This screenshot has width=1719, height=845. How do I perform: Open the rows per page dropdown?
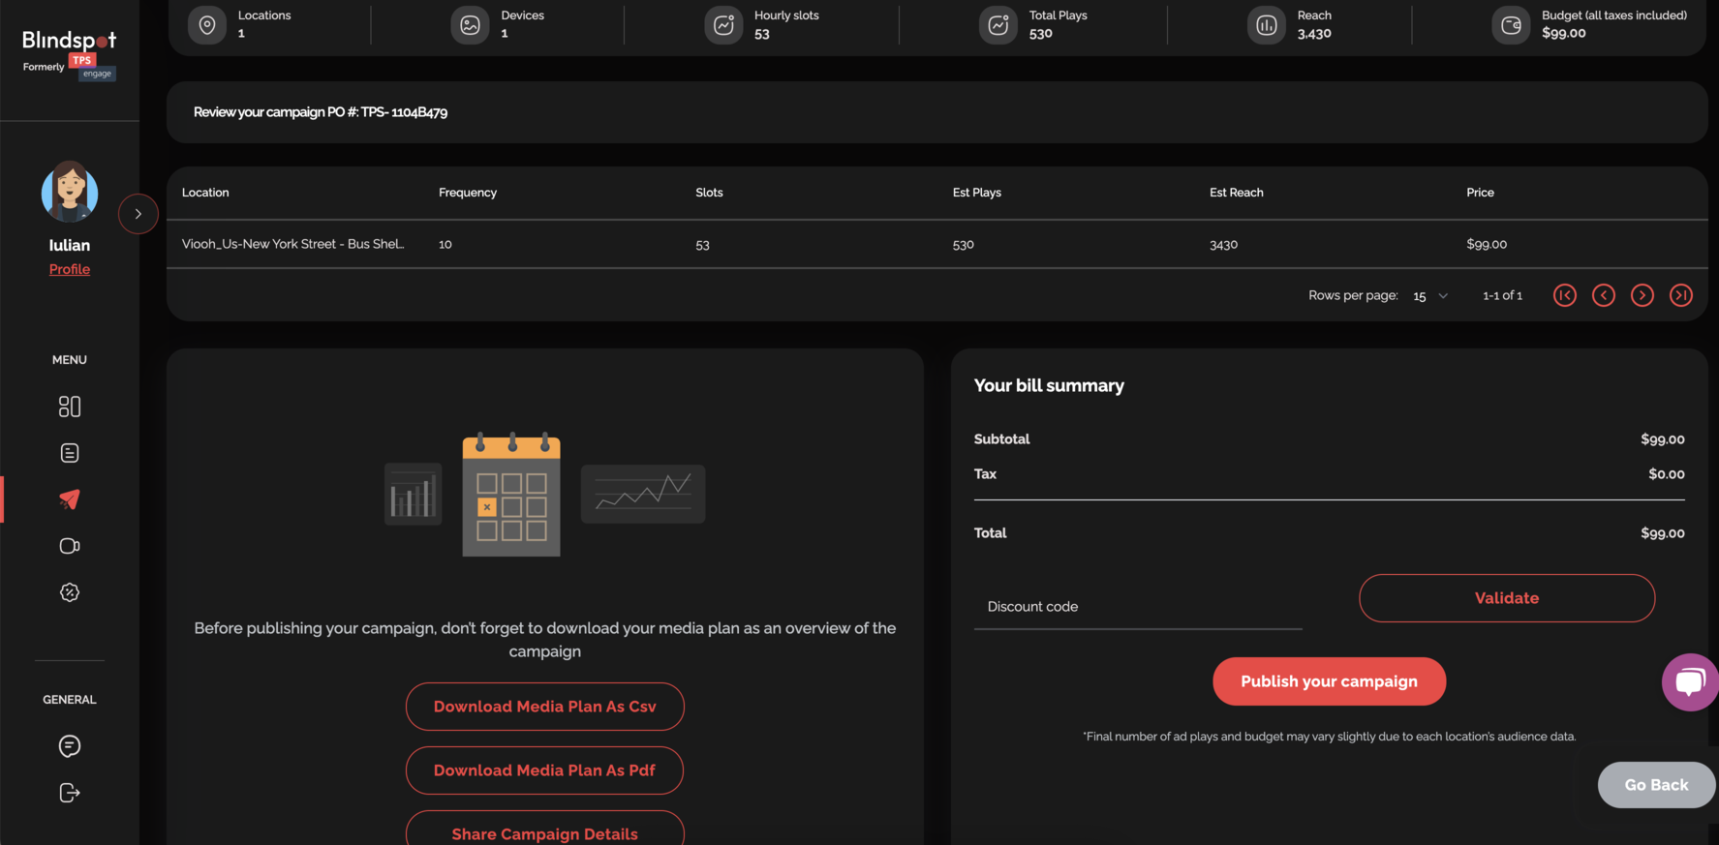(1430, 296)
